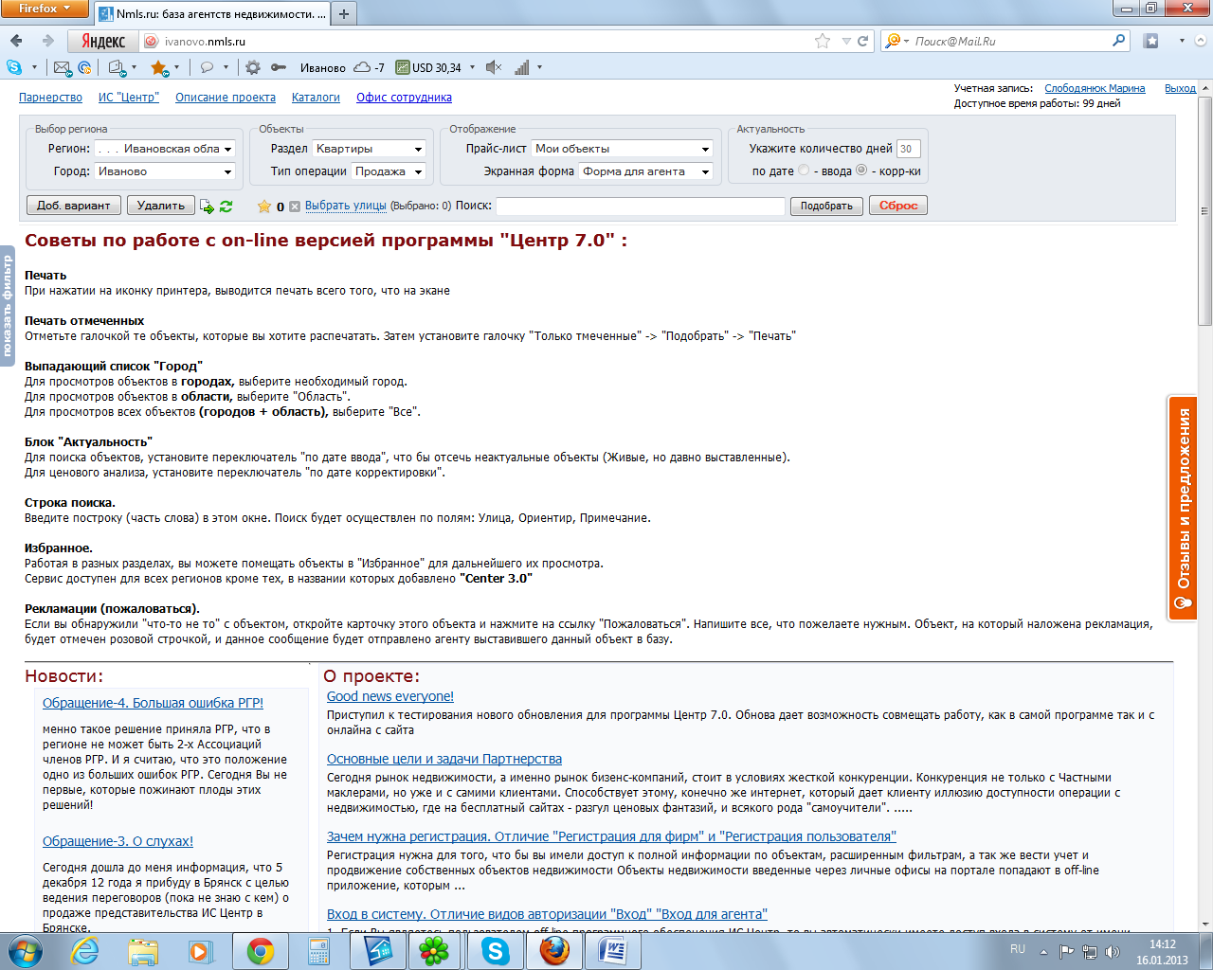Click the Windows Start button
1213x970 pixels.
tap(26, 951)
